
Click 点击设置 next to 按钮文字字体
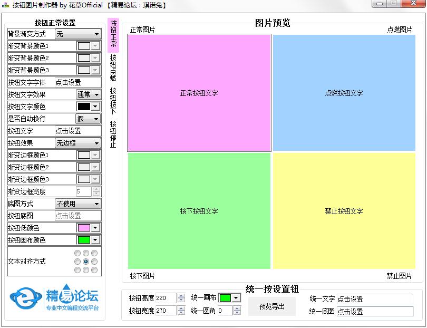[x=77, y=83]
